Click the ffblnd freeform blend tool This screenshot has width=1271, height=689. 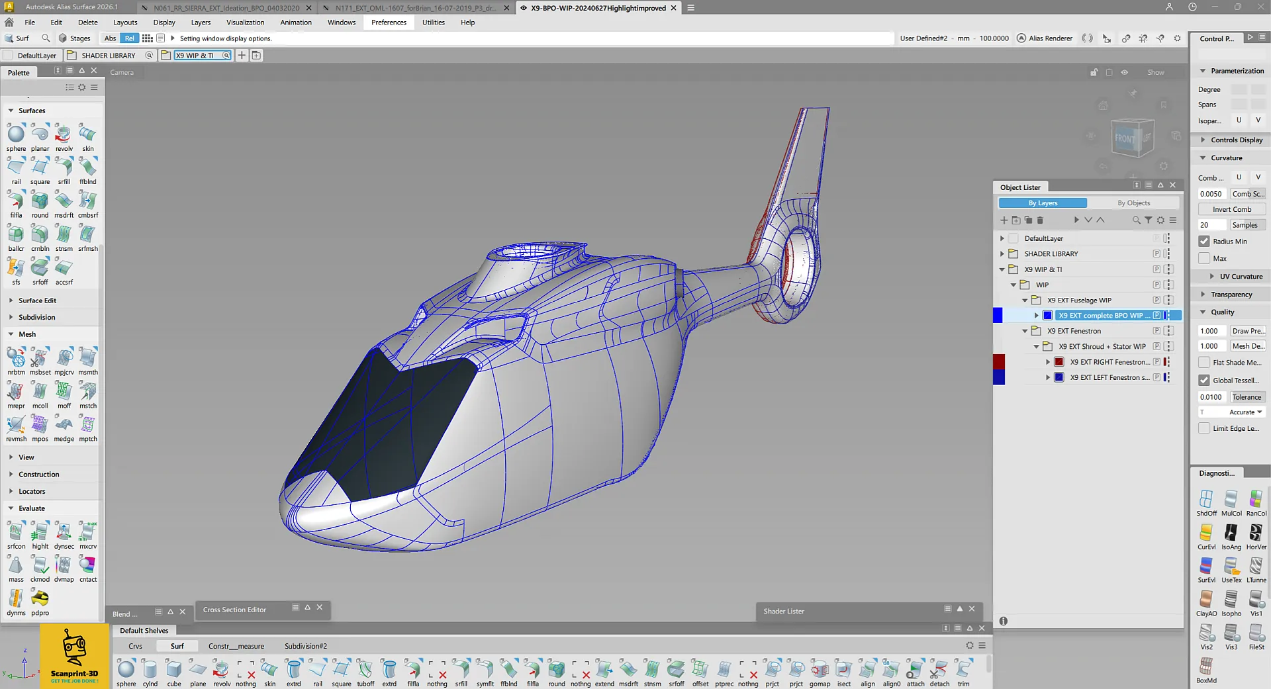87,168
